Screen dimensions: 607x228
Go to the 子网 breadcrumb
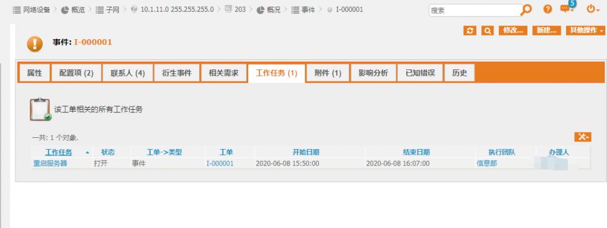click(113, 9)
